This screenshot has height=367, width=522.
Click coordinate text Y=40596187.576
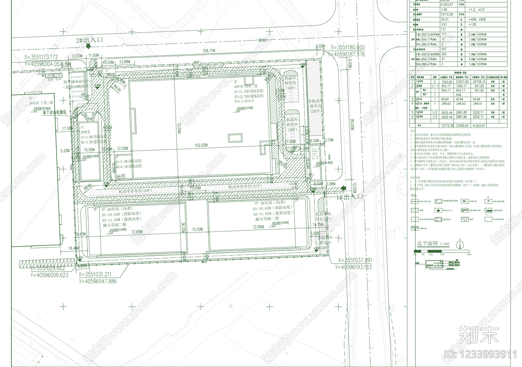[346, 54]
